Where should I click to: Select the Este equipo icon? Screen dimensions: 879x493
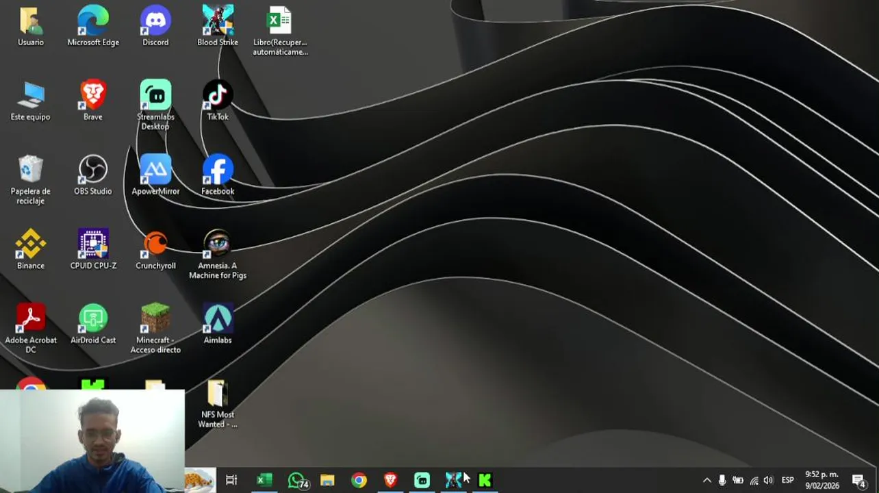coord(31,101)
